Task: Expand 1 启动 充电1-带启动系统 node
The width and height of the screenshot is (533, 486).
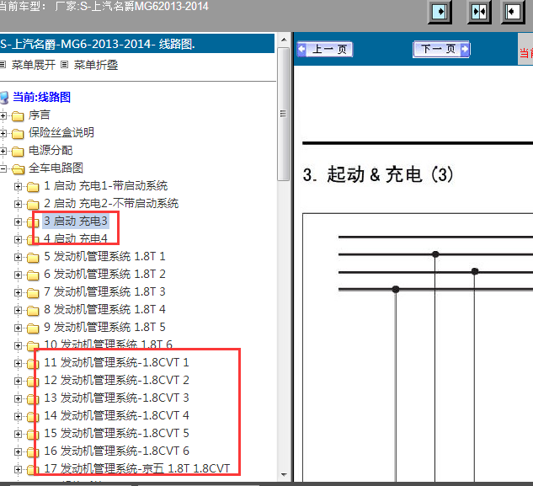Action: [18, 186]
